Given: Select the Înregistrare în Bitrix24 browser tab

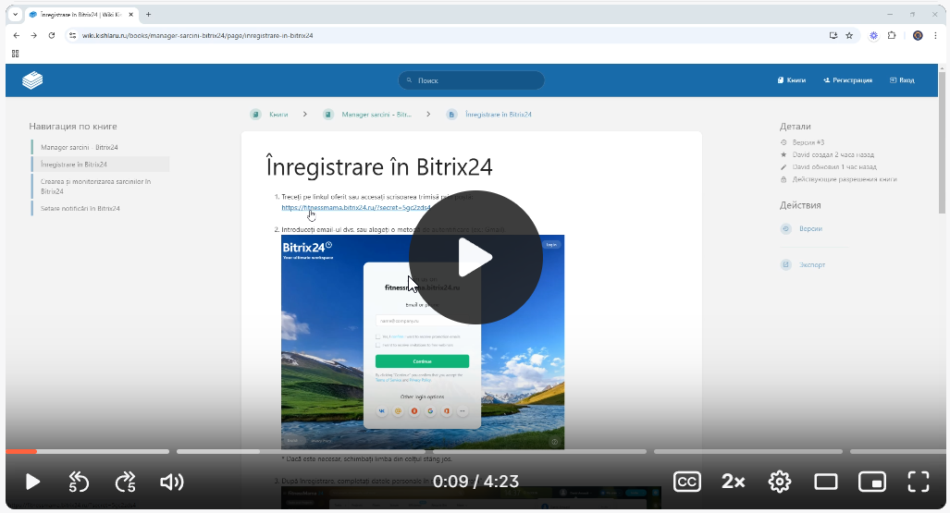Looking at the screenshot, I should pyautogui.click(x=81, y=15).
